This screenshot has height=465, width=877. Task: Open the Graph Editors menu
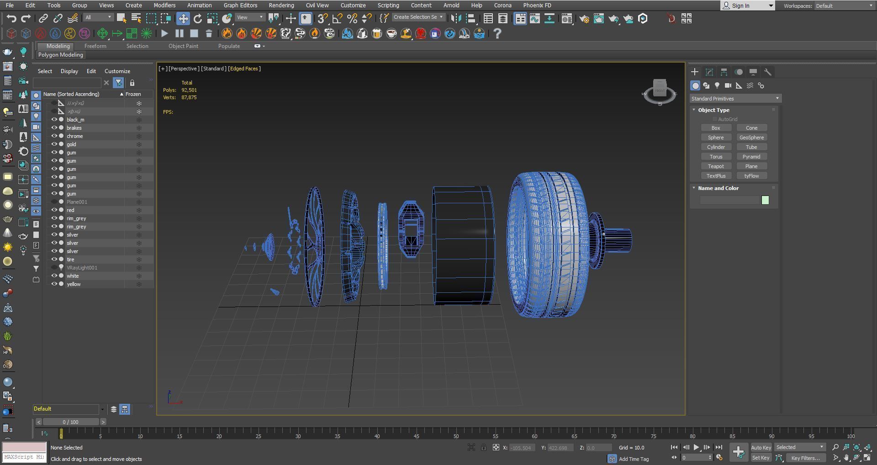pyautogui.click(x=240, y=5)
